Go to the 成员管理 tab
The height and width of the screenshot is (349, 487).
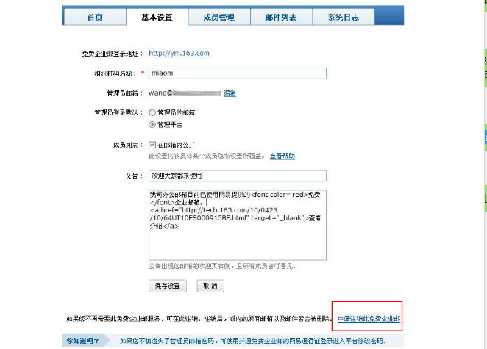click(218, 17)
